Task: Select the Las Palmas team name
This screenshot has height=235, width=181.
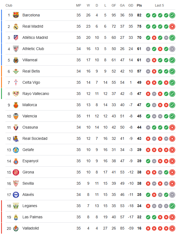Action: pos(32,217)
